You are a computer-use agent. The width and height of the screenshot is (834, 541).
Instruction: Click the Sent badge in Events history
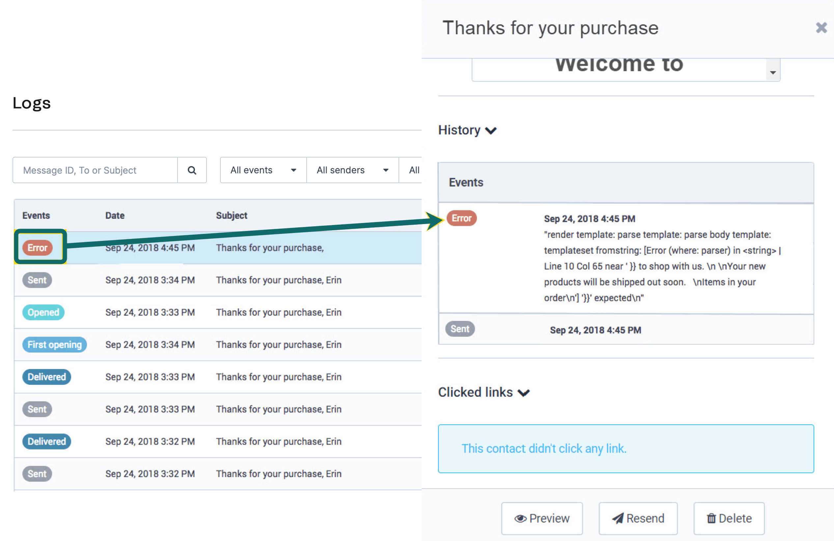point(460,329)
